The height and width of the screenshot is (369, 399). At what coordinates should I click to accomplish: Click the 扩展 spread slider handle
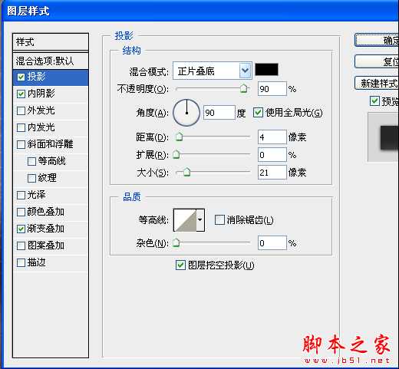point(176,154)
